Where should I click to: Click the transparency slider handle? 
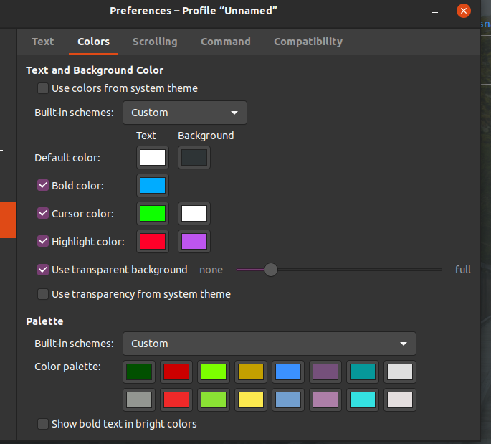(271, 270)
